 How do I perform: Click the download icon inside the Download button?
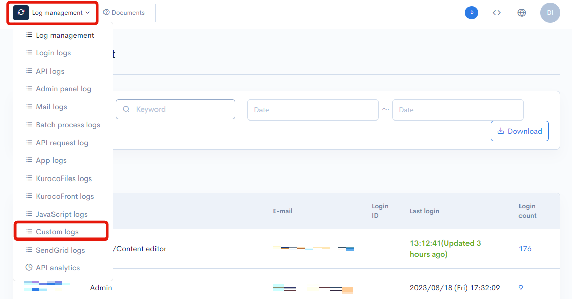pos(501,131)
